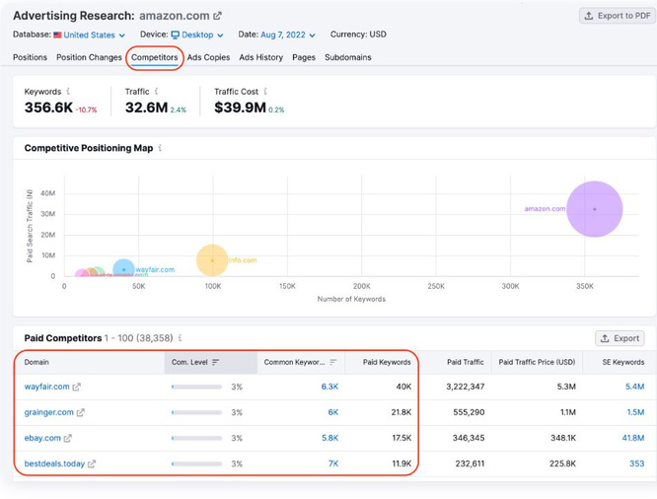Switch to the Pages tab
Screen dimensions: 657x499
[304, 57]
